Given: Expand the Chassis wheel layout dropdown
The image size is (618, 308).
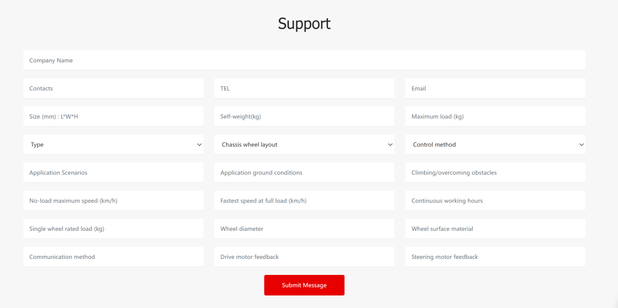Looking at the screenshot, I should click(304, 145).
